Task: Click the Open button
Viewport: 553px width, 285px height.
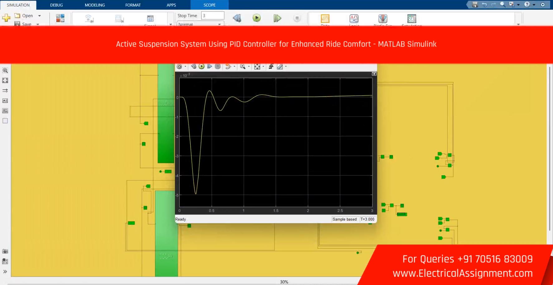Action: 24,16
